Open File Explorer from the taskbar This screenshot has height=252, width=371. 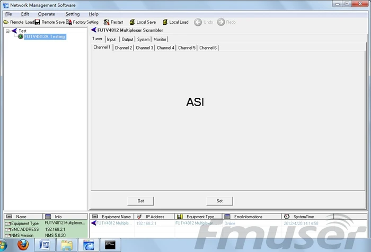[x=67, y=245]
